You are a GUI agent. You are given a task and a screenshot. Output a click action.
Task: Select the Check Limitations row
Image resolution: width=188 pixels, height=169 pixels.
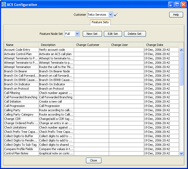(x=91, y=127)
